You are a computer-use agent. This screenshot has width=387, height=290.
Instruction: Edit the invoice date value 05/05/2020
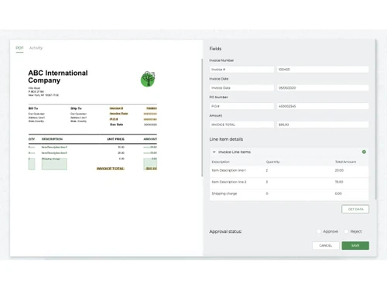(x=323, y=88)
